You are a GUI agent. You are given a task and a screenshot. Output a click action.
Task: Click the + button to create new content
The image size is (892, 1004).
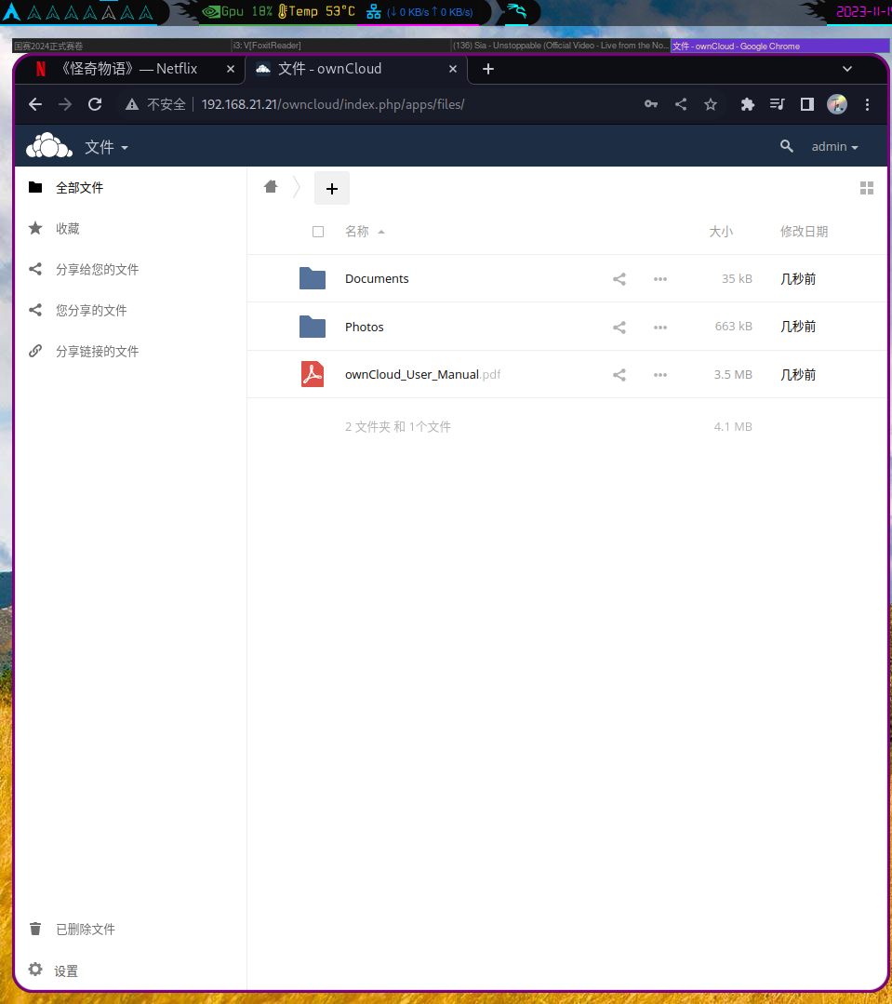(x=331, y=188)
